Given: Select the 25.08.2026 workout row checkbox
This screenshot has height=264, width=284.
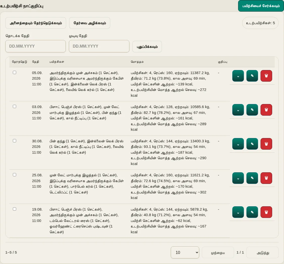Looking at the screenshot, I should (14, 175).
